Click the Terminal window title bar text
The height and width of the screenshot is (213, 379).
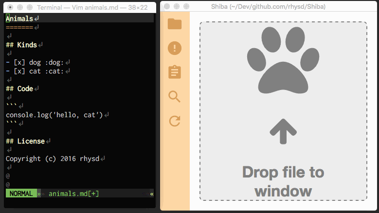(92, 7)
